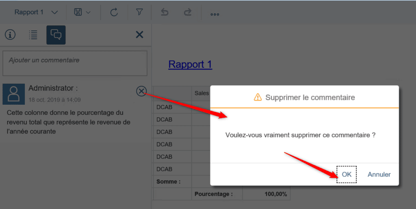The image size is (416, 209).
Task: Click the 100,00% value cell
Action: [x=266, y=194]
